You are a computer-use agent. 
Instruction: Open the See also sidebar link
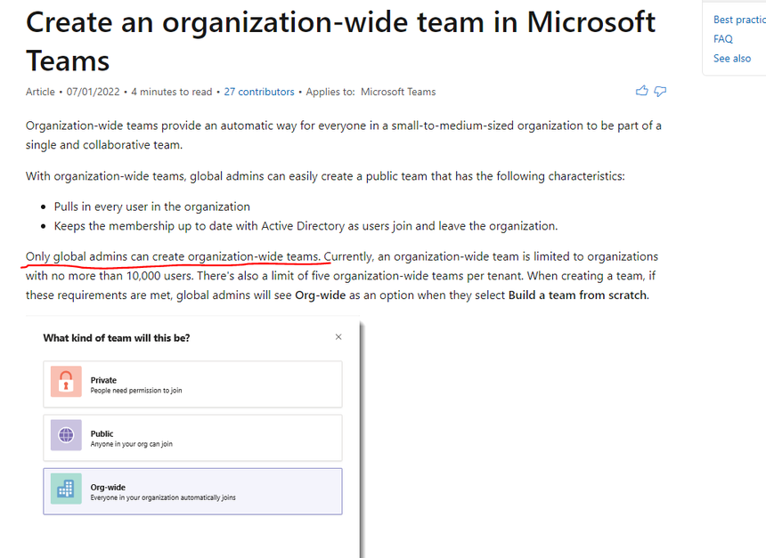(x=731, y=59)
